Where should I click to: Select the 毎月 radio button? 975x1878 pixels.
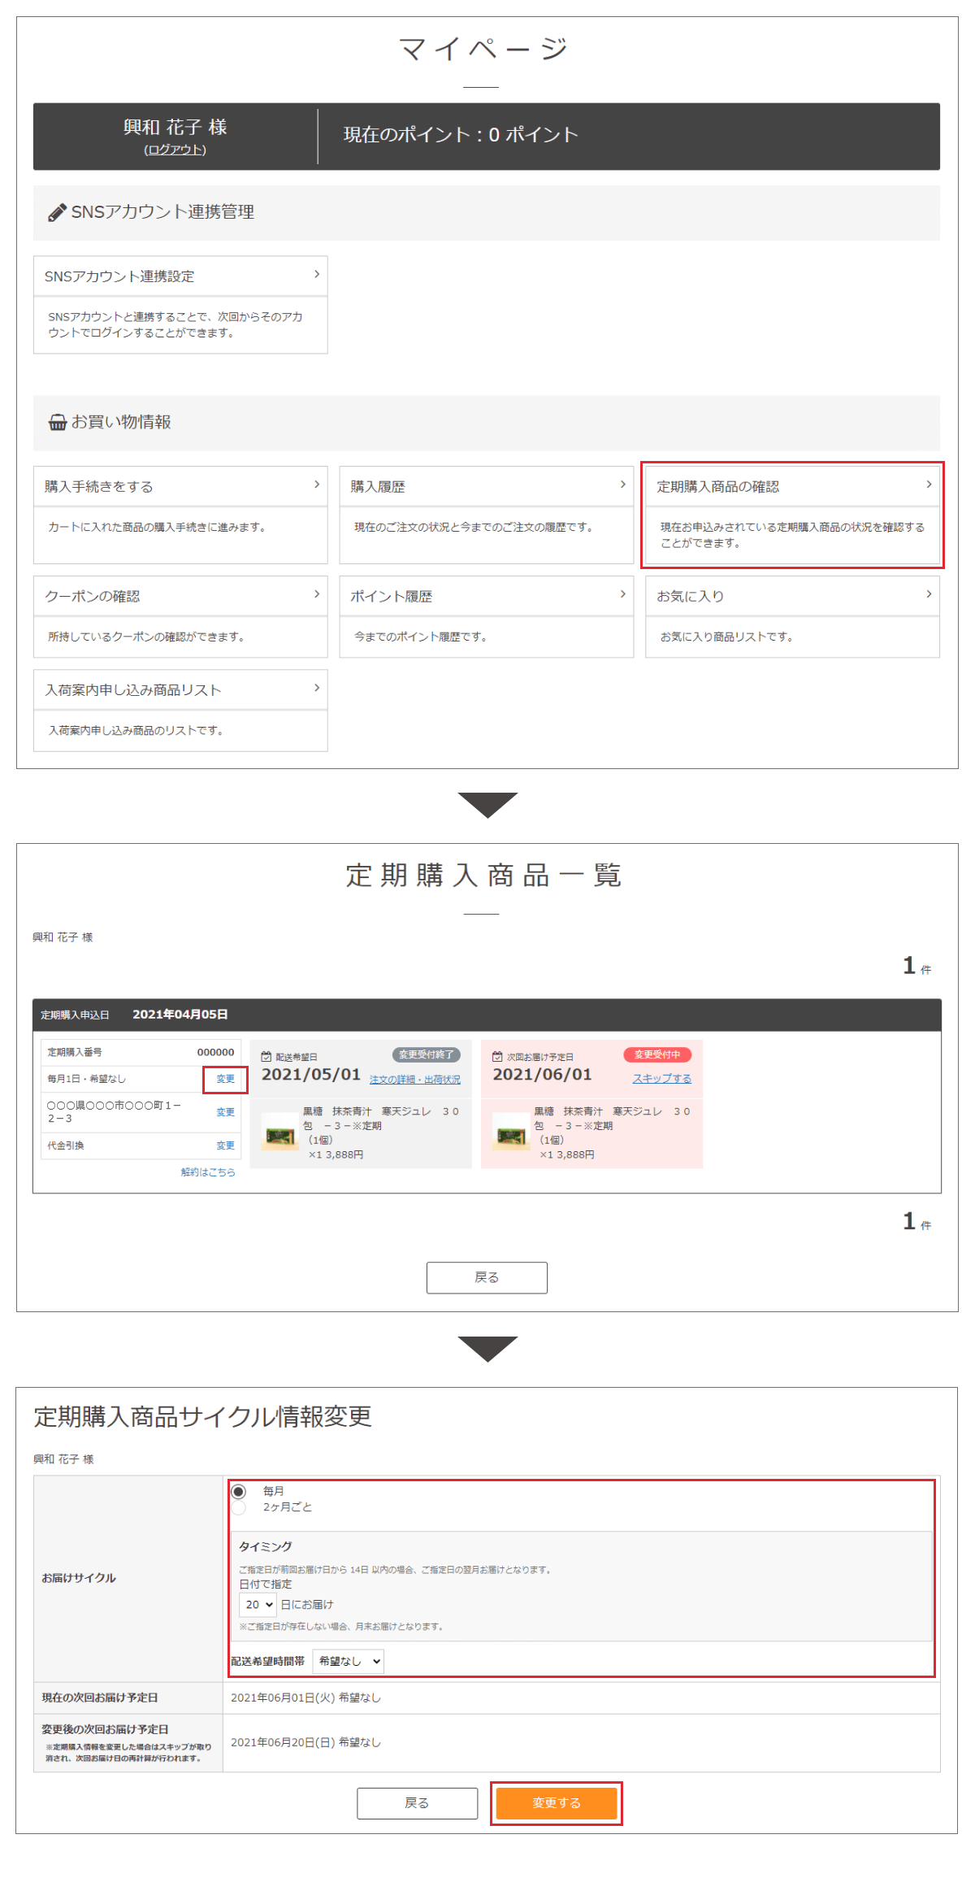click(x=238, y=1491)
